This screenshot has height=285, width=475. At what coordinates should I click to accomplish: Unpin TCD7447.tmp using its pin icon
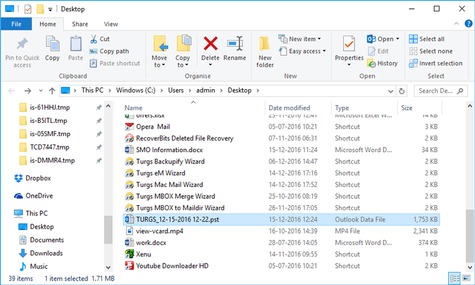pyautogui.click(x=99, y=147)
